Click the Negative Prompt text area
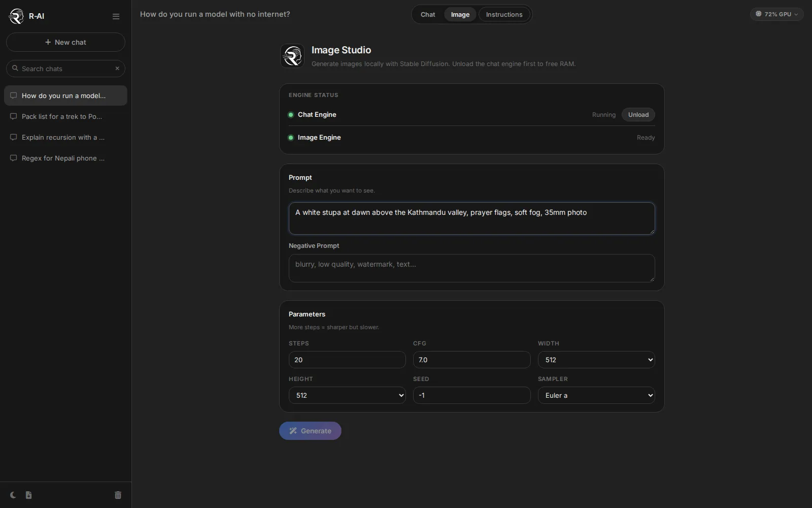This screenshot has height=508, width=812. pos(472,268)
